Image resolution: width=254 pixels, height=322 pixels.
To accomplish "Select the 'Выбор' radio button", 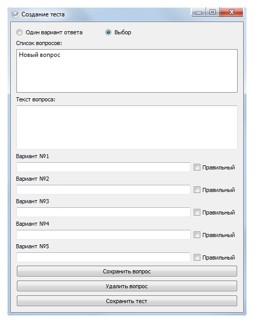I will pyautogui.click(x=108, y=32).
